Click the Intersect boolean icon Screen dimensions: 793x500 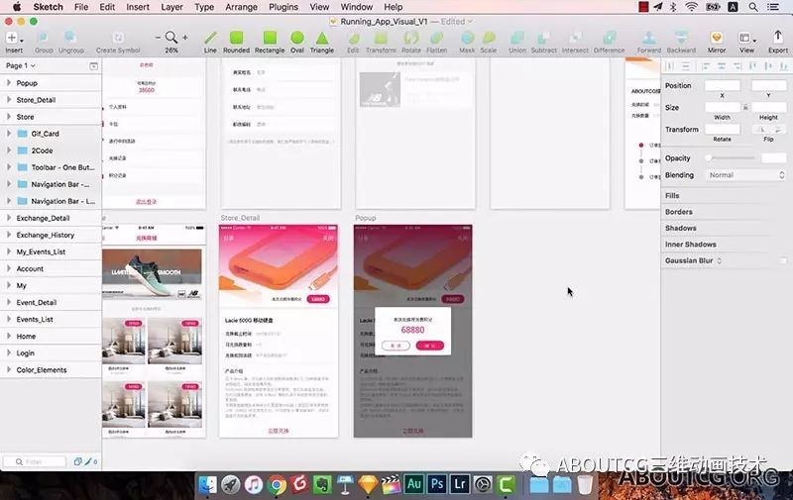pos(575,38)
